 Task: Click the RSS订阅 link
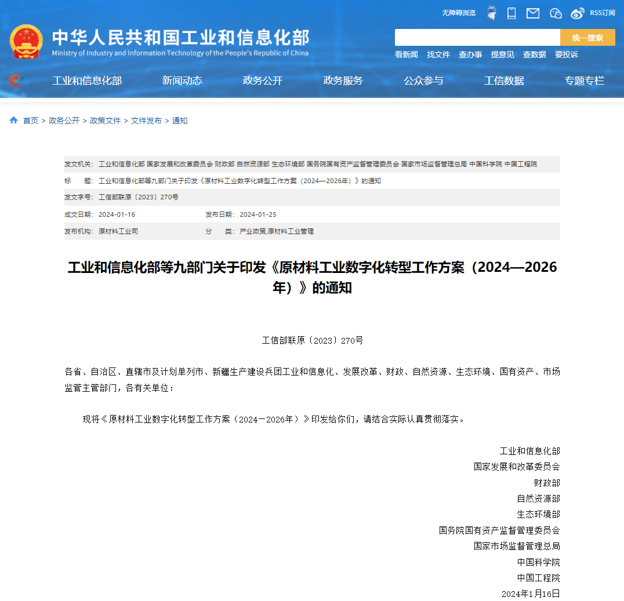pos(603,13)
